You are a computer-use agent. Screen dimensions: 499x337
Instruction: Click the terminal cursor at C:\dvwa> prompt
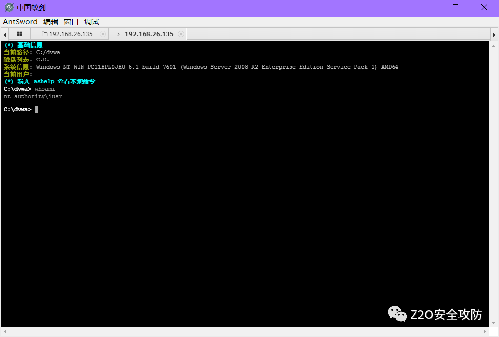[x=36, y=110]
